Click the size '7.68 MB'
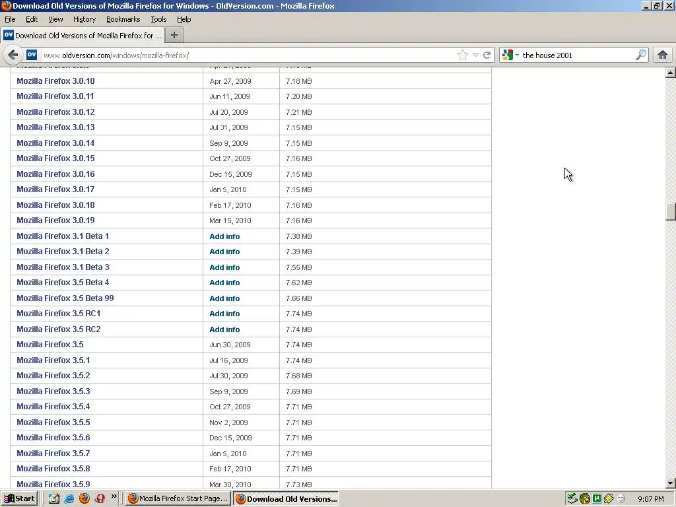Image resolution: width=676 pixels, height=507 pixels. pos(299,376)
